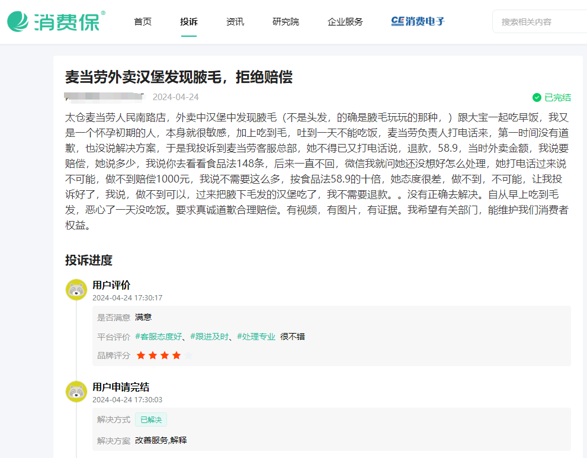Click the third star in 品牌评分
Viewport: 587px width, 458px height.
pos(165,355)
